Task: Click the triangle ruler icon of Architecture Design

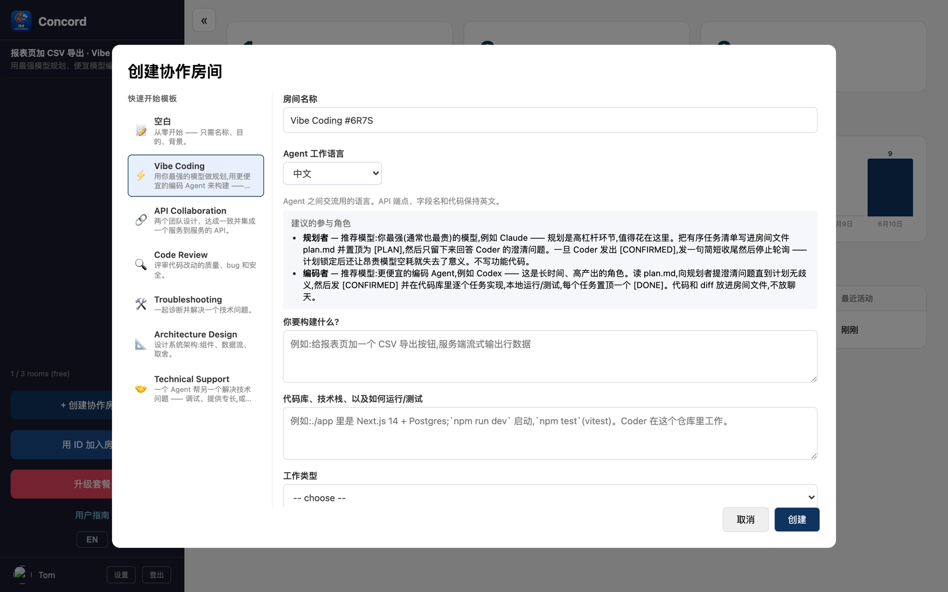Action: click(x=141, y=344)
